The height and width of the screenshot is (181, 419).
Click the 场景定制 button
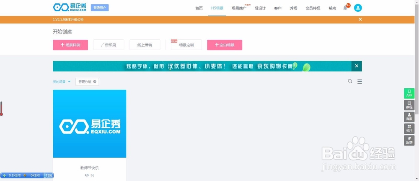pos(186,45)
